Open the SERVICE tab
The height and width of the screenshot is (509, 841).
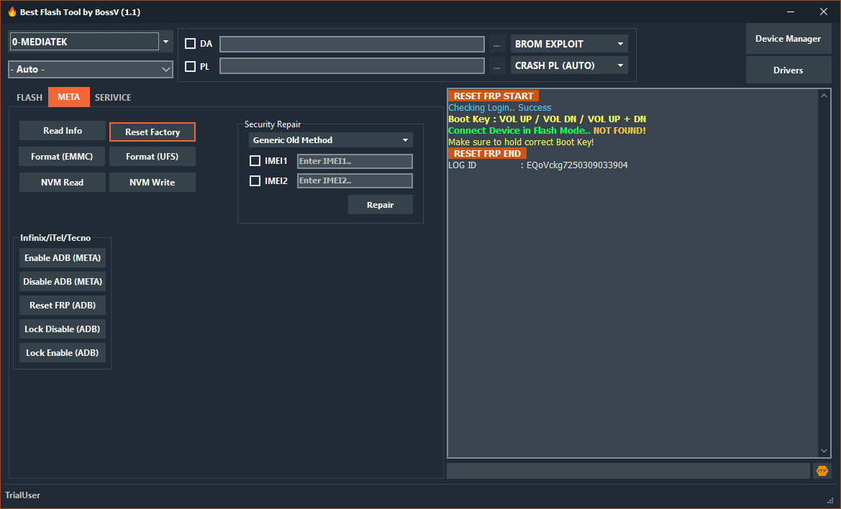(112, 96)
